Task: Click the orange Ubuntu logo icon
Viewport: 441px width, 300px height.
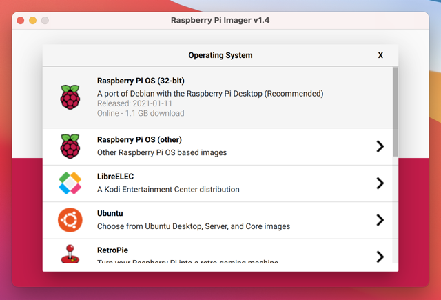Action: (x=70, y=220)
